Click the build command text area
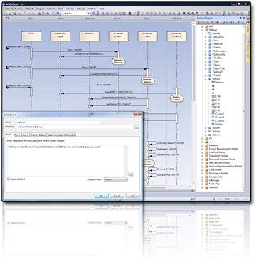Screen dimensions: 261x262 tap(67, 160)
